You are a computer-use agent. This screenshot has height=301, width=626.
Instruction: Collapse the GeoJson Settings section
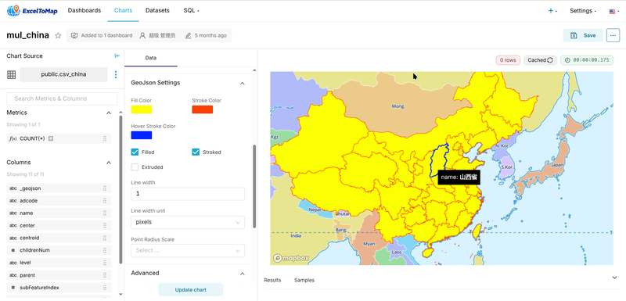coord(242,84)
